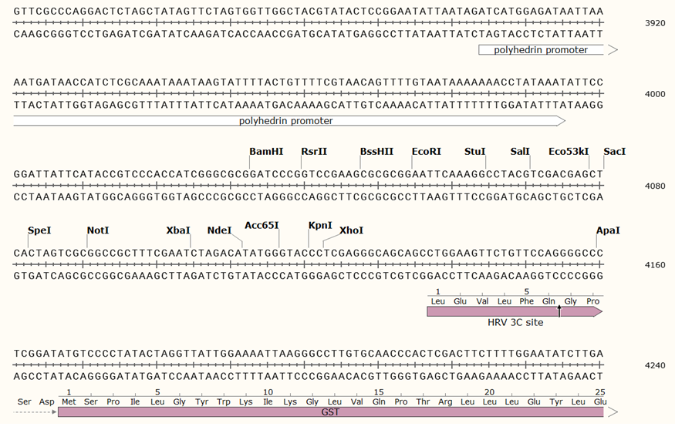Select the KpnI enzyme site label

(x=320, y=225)
